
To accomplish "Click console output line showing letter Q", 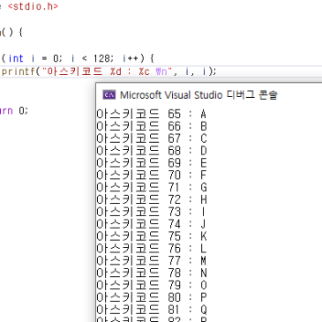I will [152, 310].
